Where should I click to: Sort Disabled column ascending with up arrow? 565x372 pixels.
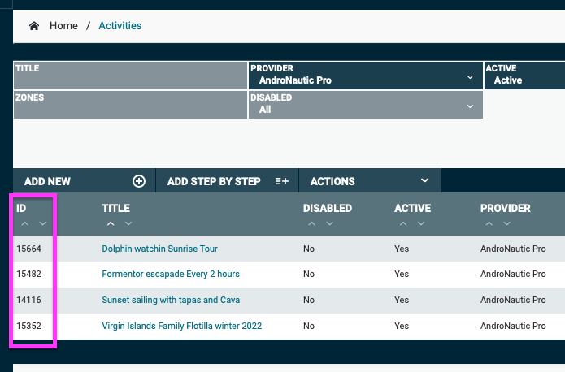coord(311,223)
